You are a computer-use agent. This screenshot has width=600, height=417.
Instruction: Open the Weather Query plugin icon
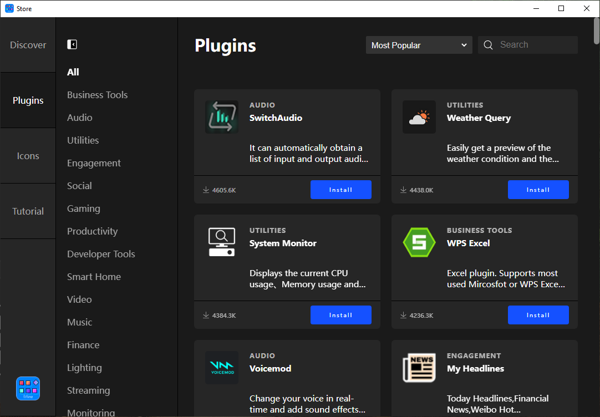pyautogui.click(x=419, y=117)
